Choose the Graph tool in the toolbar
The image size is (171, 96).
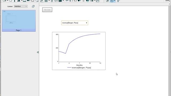pyautogui.click(x=42, y=1)
